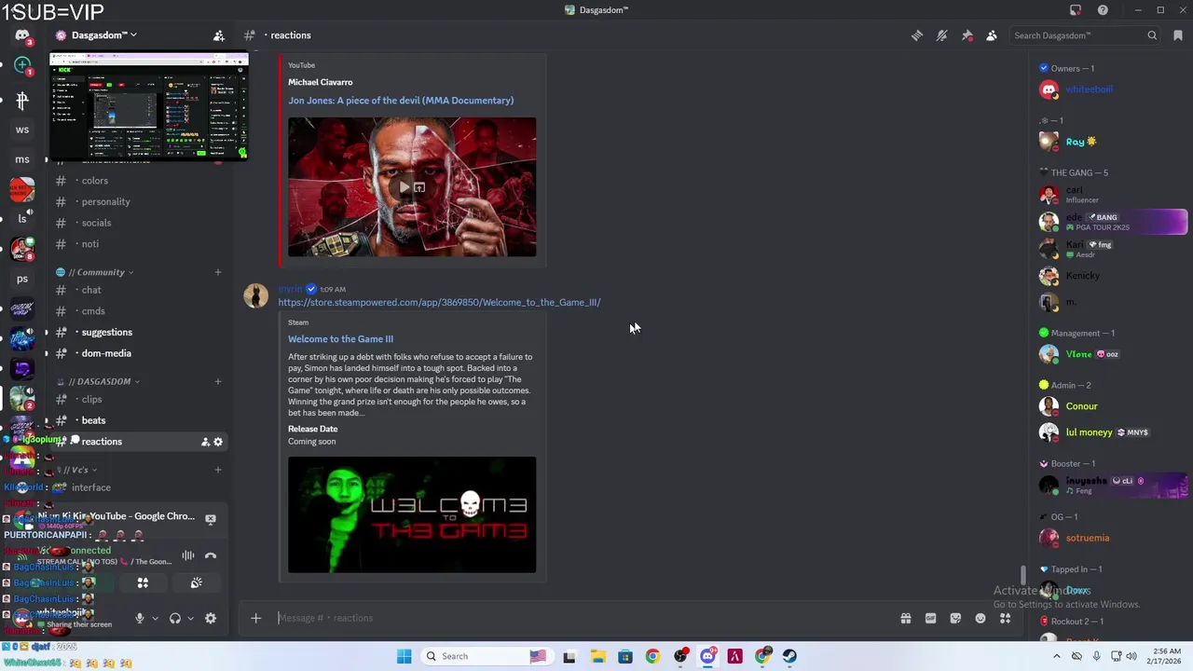Open Welcome to the Game III title link
Screen dimensions: 1193x671
point(340,339)
